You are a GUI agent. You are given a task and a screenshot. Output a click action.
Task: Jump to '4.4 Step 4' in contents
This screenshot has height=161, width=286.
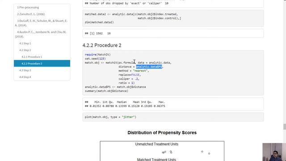(25, 77)
